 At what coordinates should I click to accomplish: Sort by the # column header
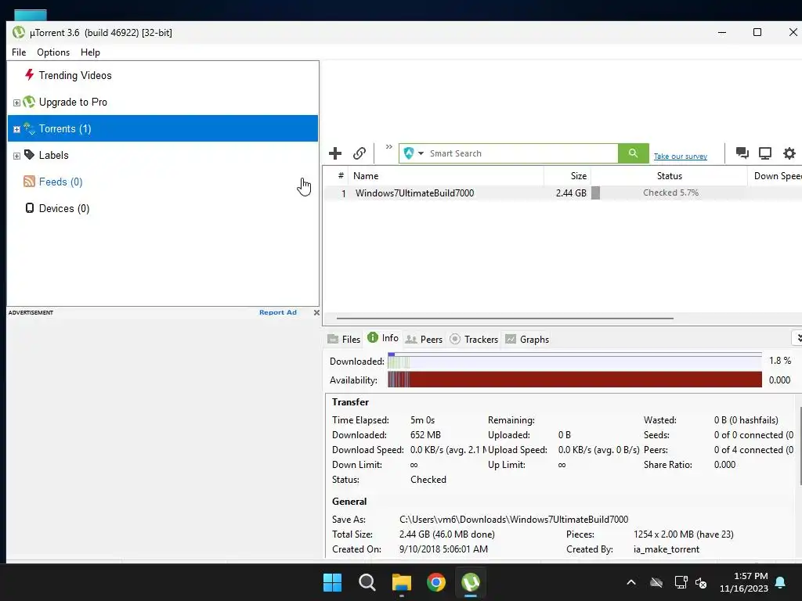(x=336, y=176)
